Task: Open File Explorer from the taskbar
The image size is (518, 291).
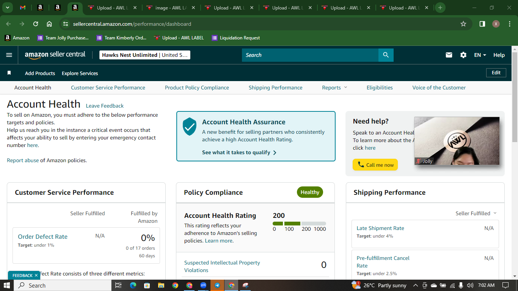Action: click(161, 285)
